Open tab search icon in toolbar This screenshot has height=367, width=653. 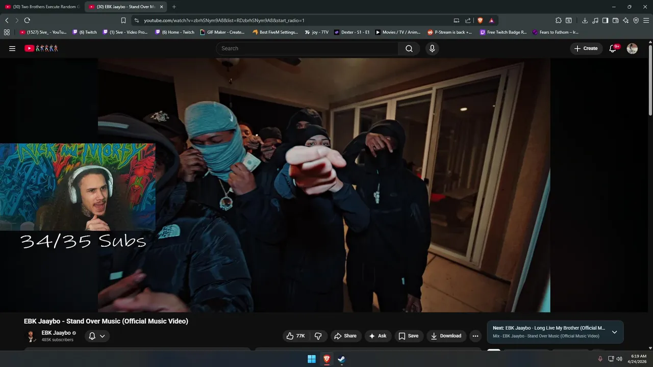pos(568,20)
